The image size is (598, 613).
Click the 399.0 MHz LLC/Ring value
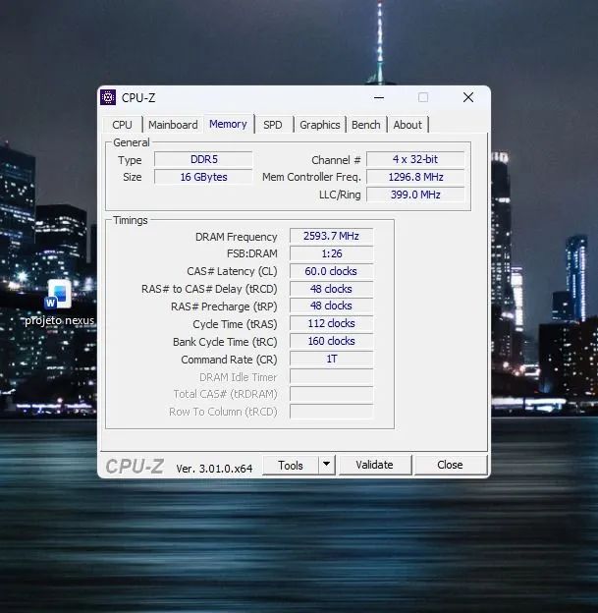(x=415, y=195)
